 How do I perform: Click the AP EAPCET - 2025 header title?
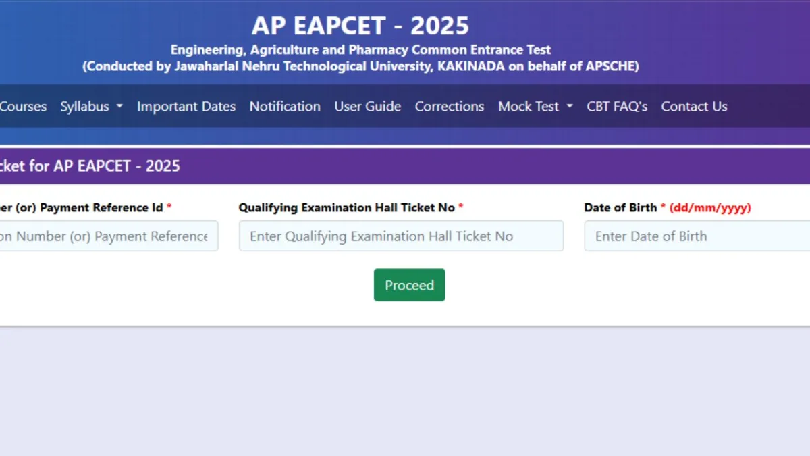pyautogui.click(x=360, y=26)
